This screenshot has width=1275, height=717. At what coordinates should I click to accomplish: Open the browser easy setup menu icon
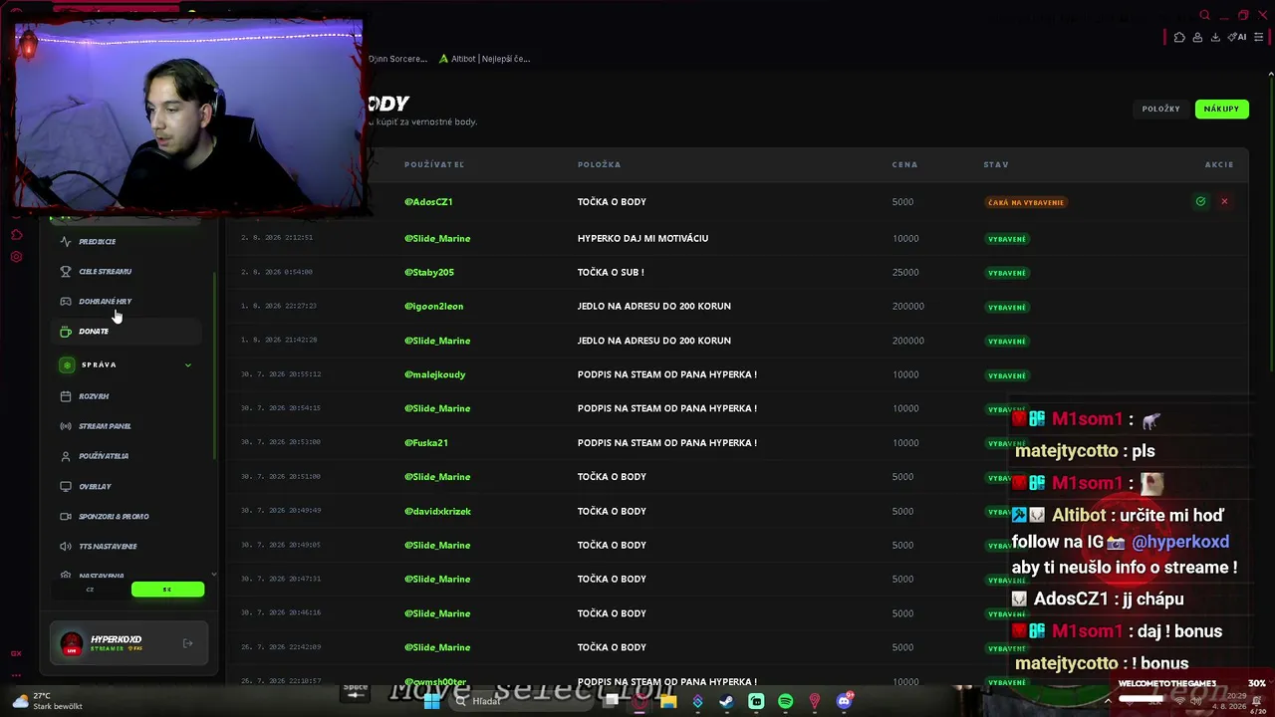pyautogui.click(x=1258, y=37)
